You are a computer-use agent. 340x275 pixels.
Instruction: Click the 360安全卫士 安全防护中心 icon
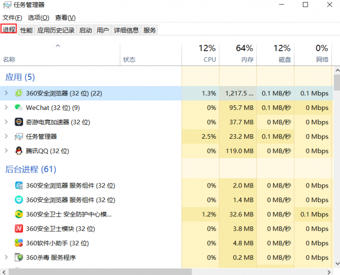[x=19, y=214]
